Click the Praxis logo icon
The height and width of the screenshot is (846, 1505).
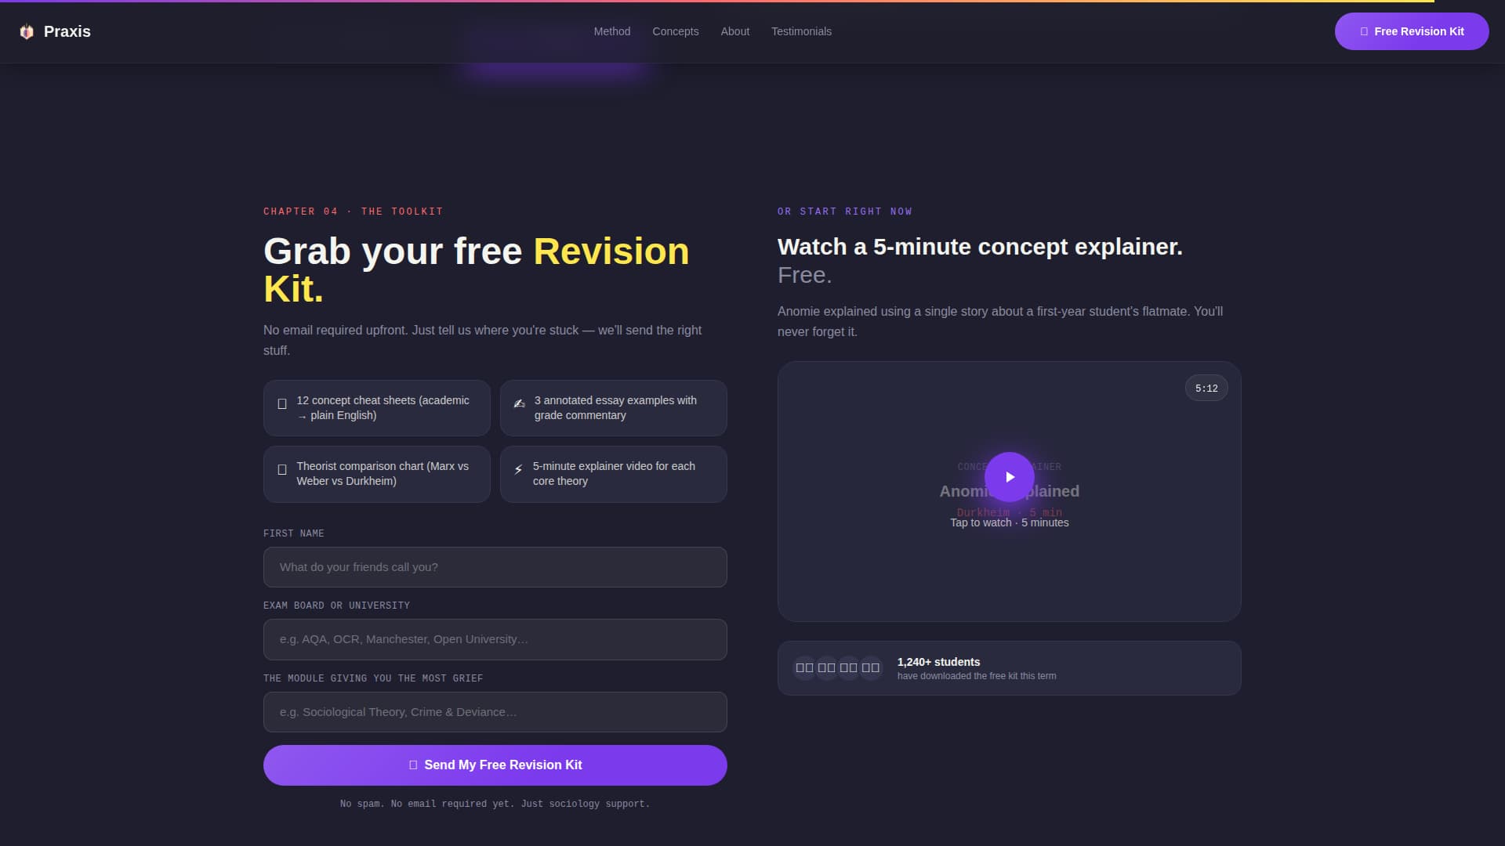pyautogui.click(x=27, y=31)
